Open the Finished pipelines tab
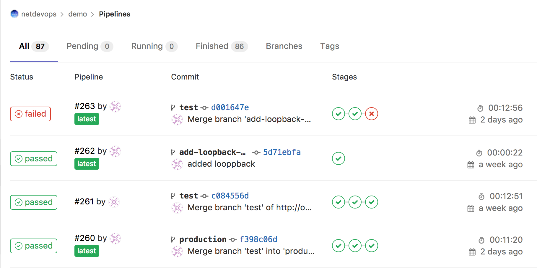Image resolution: width=537 pixels, height=268 pixels. (x=221, y=46)
